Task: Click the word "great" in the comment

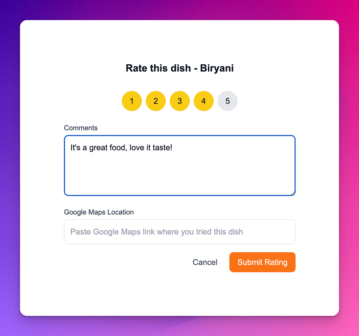Action: click(98, 148)
